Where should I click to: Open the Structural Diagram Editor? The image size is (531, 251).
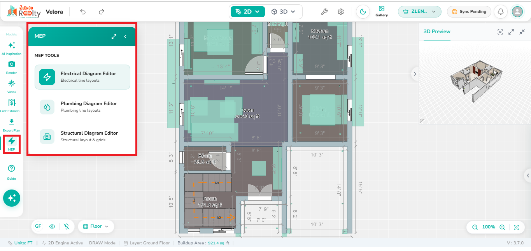point(82,137)
